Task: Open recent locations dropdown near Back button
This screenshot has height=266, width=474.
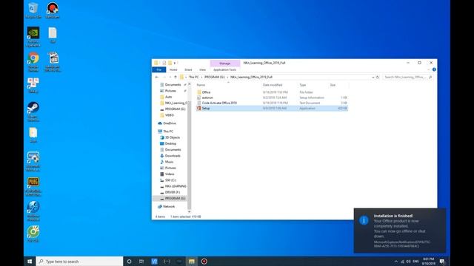Action: click(x=170, y=77)
